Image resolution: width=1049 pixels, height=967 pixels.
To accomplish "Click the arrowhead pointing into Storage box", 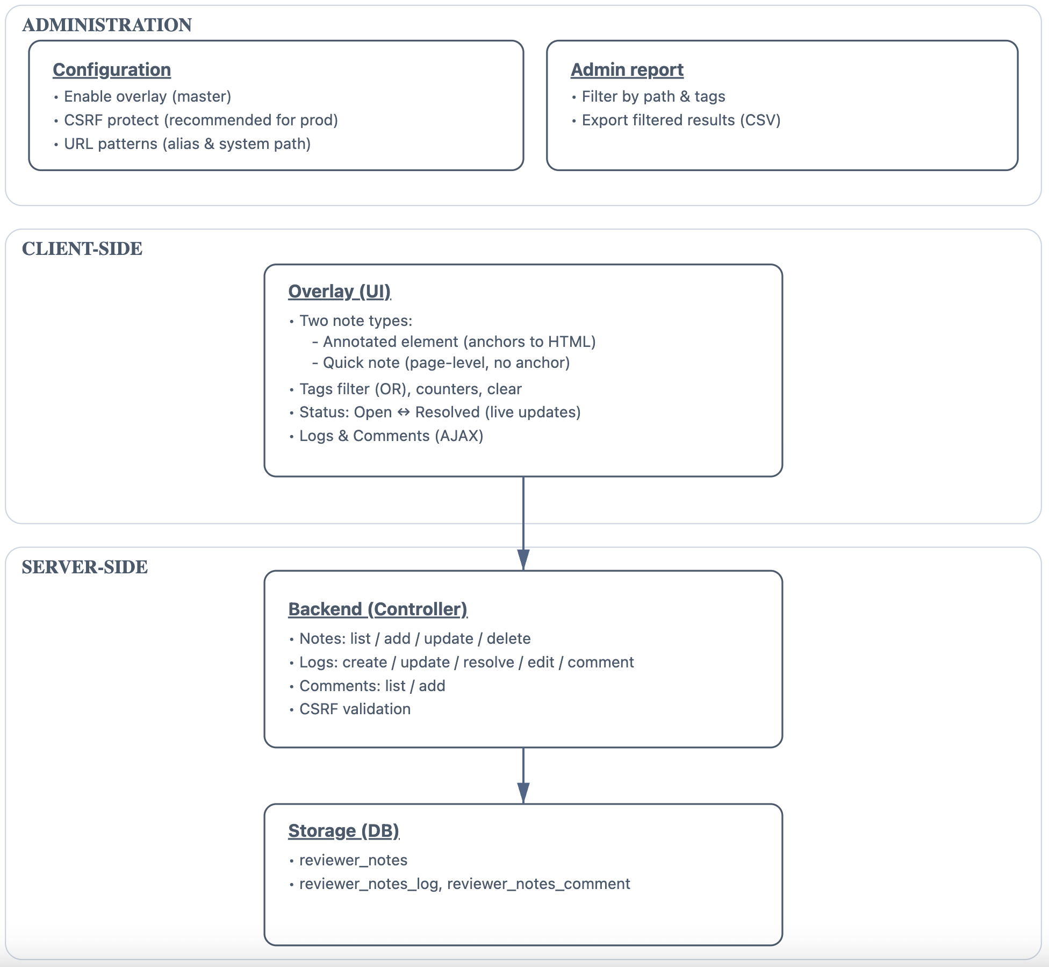I will (x=523, y=793).
